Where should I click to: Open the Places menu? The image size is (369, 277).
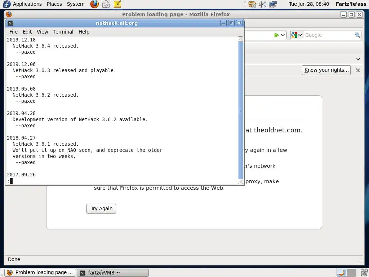point(54,4)
